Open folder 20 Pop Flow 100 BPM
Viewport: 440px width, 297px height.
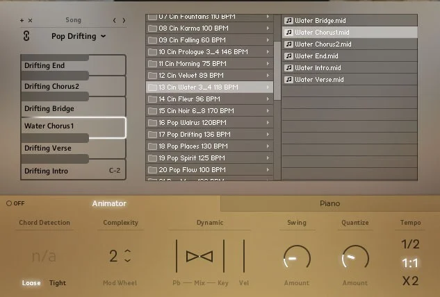pyautogui.click(x=209, y=169)
